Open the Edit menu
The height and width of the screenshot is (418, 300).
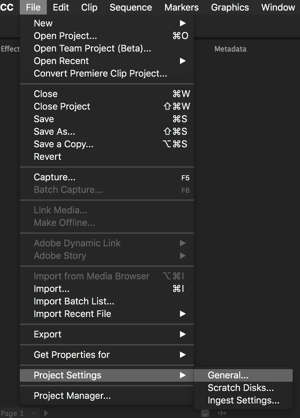pyautogui.click(x=61, y=7)
